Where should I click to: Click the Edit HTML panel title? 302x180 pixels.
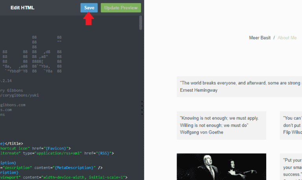coord(22,8)
